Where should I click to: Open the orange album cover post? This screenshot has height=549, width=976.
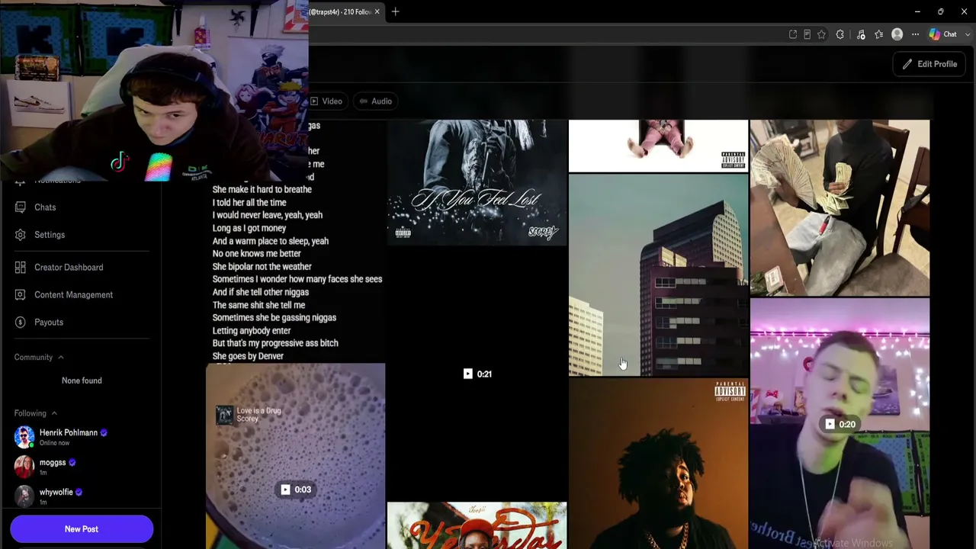point(658,464)
